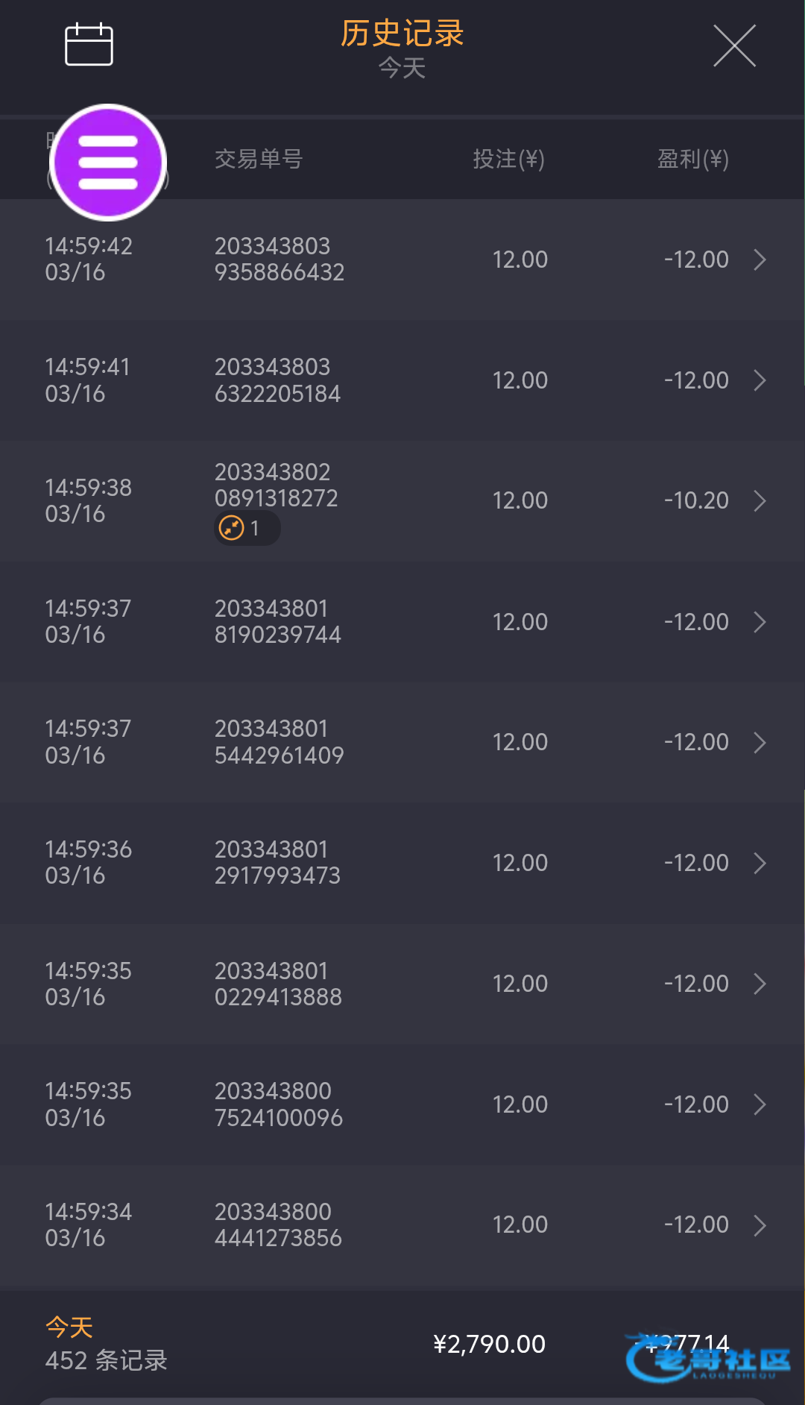Open the calendar date picker icon

[89, 45]
